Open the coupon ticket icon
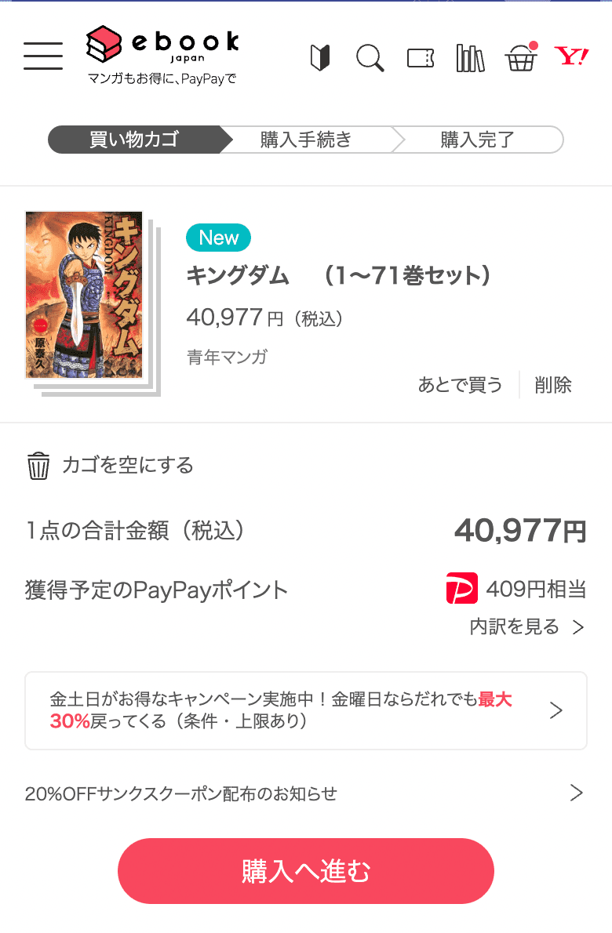This screenshot has width=612, height=933. tap(421, 58)
